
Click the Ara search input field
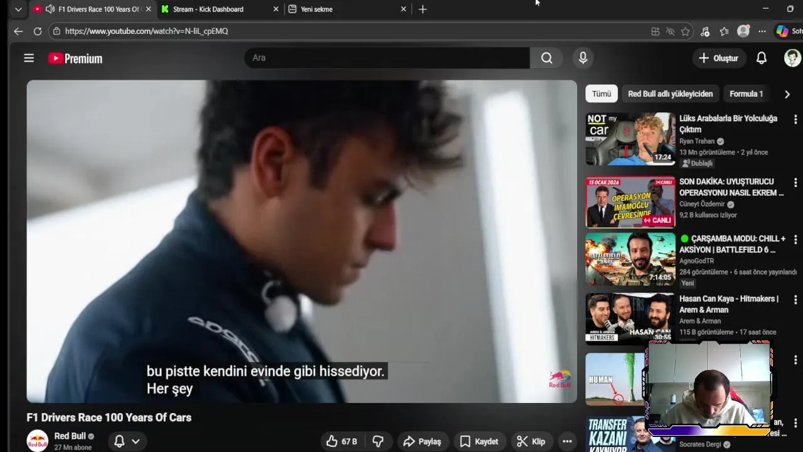(387, 58)
